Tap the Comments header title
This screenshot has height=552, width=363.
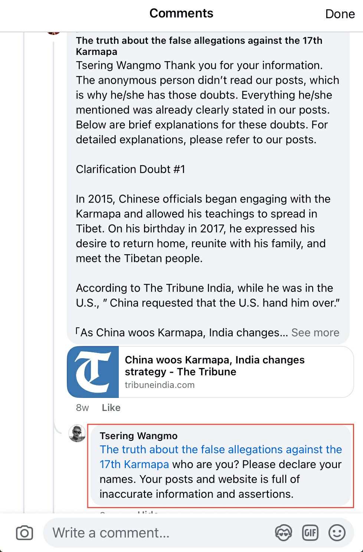[181, 13]
